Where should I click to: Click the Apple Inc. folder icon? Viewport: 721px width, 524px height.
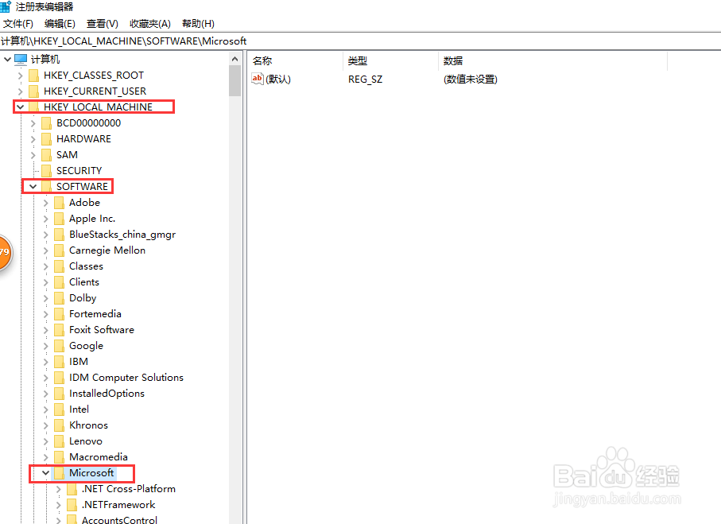tap(59, 219)
